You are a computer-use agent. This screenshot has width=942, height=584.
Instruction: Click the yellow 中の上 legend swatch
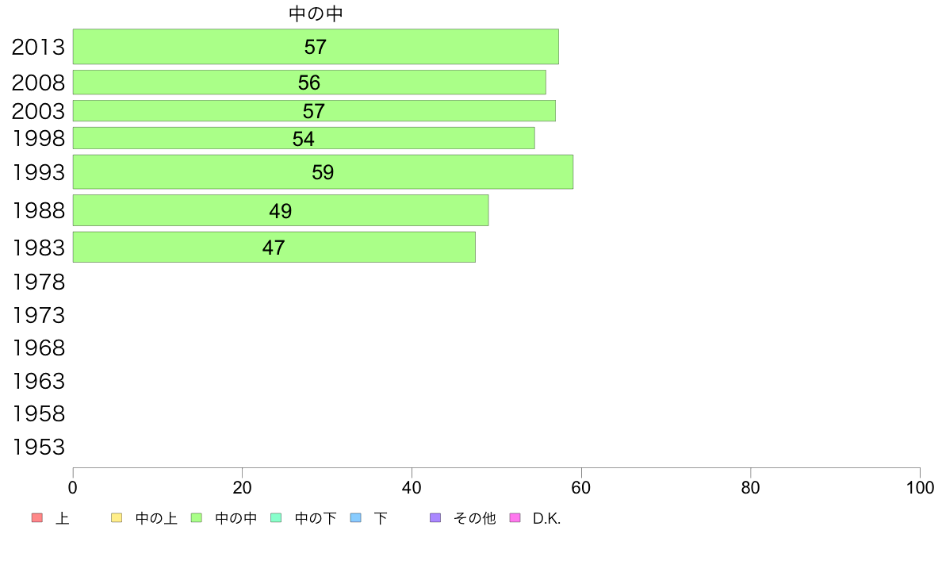click(x=117, y=518)
